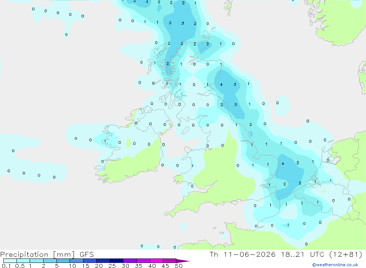
Task: Pick the 5–10 mm legend swatch
Action: click(x=63, y=261)
